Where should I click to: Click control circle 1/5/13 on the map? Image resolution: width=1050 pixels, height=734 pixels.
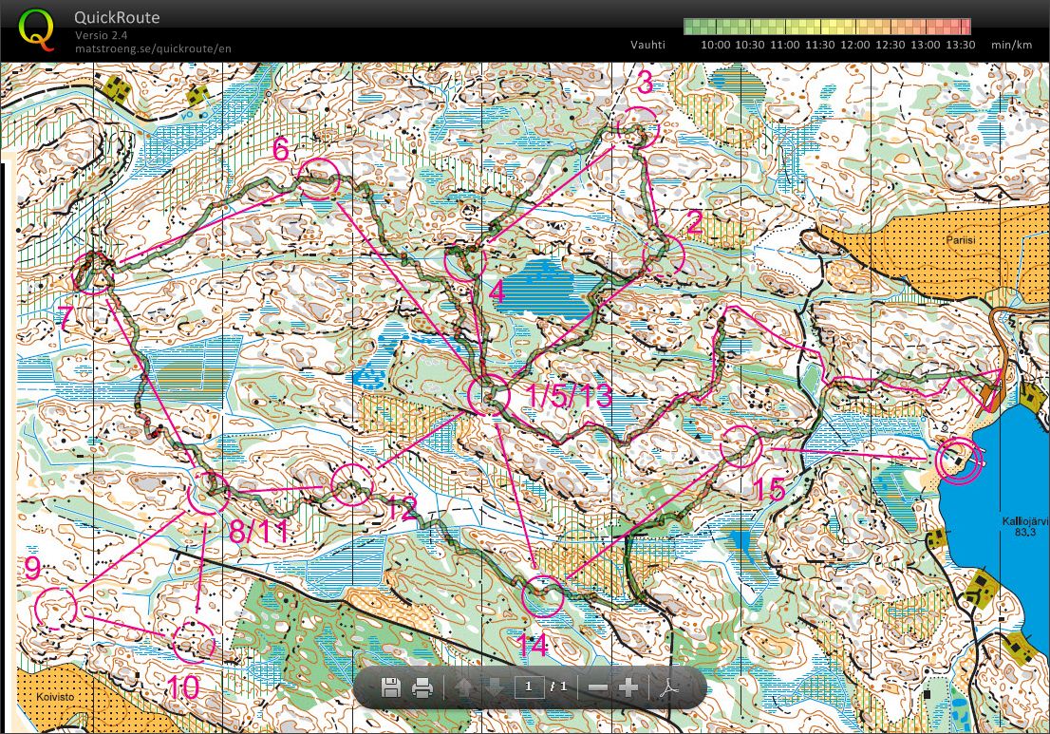490,396
